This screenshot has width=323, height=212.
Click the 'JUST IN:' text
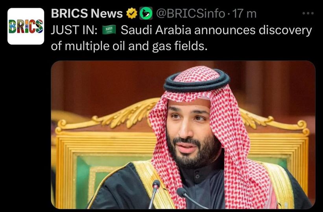click(74, 30)
